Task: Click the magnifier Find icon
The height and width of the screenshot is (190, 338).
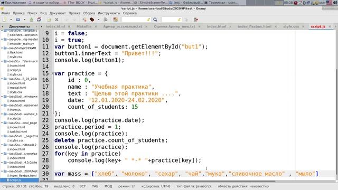Action: pos(155,20)
